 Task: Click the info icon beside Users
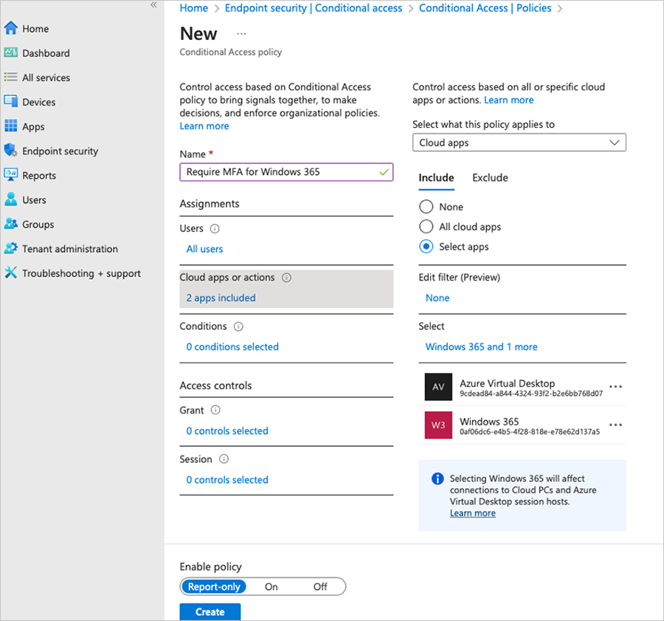tap(215, 228)
